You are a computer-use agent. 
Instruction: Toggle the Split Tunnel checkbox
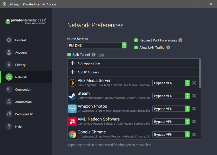pos(69,55)
